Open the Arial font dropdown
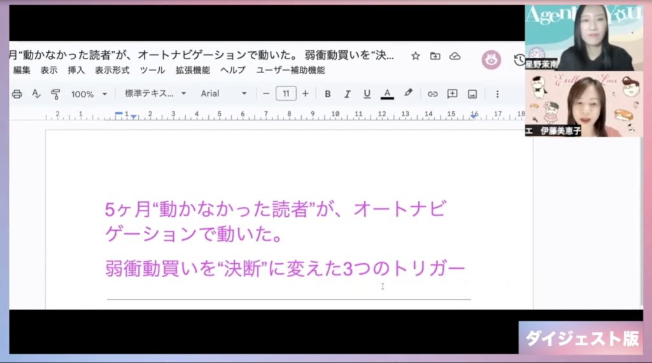Image resolution: width=652 pixels, height=363 pixels. click(223, 93)
